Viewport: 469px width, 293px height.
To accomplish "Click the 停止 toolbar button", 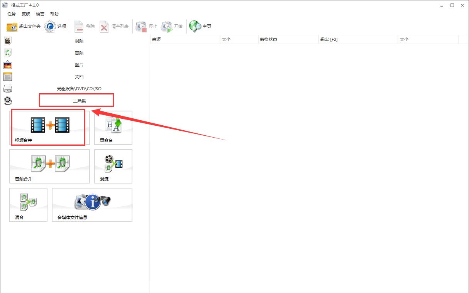I will (146, 27).
